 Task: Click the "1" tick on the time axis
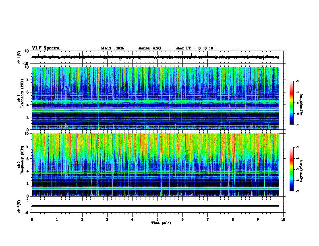point(57,219)
